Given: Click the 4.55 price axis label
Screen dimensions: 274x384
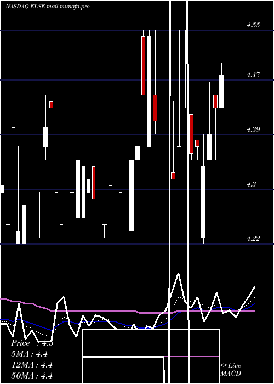Looking at the screenshot, I should coord(253,25).
